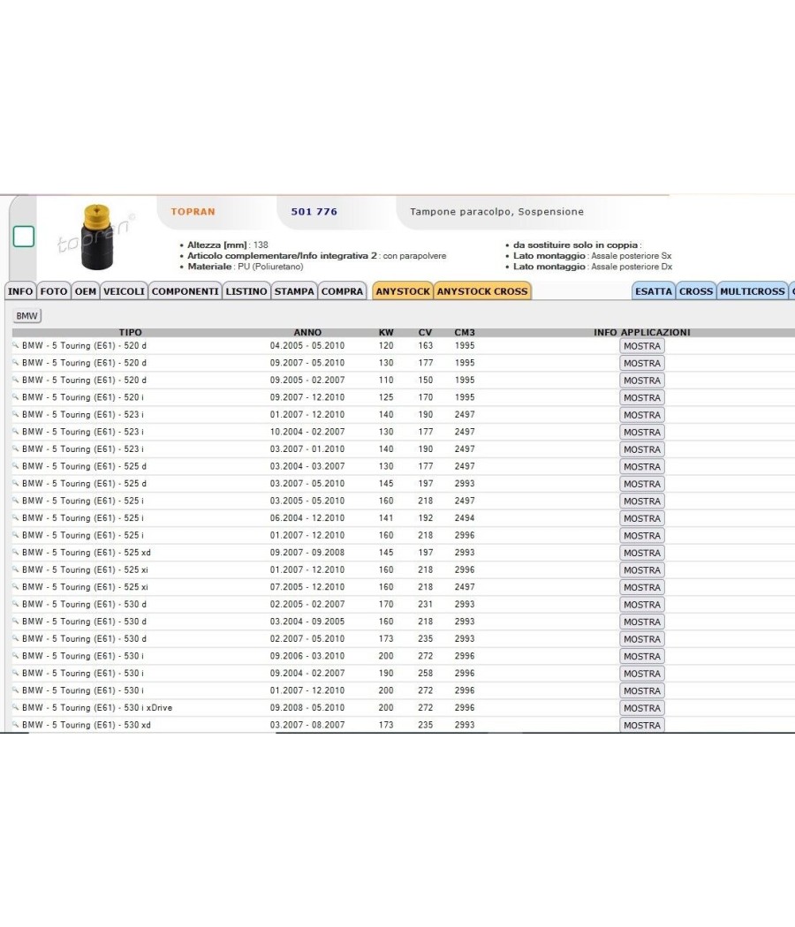
Task: Select the STAMPA tab
Action: pyautogui.click(x=294, y=291)
